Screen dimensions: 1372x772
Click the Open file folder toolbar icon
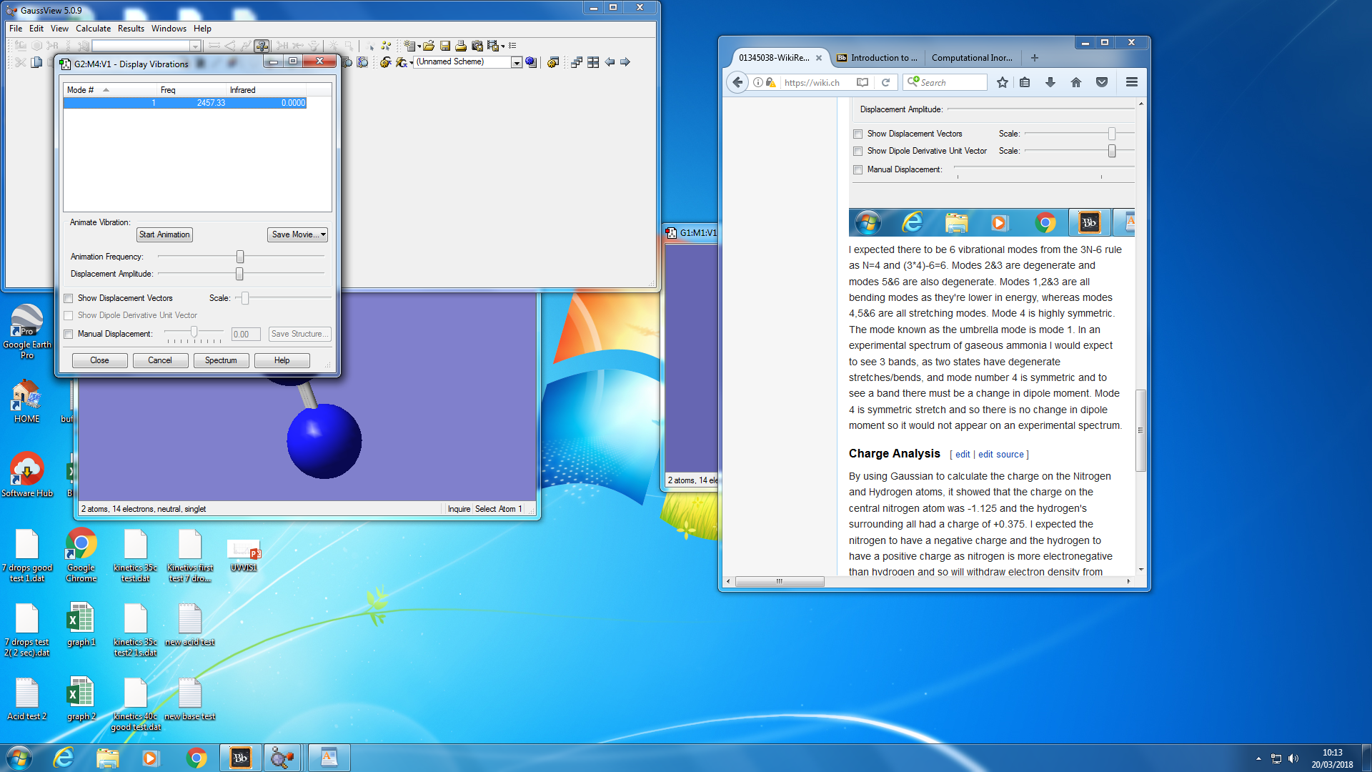pyautogui.click(x=429, y=46)
